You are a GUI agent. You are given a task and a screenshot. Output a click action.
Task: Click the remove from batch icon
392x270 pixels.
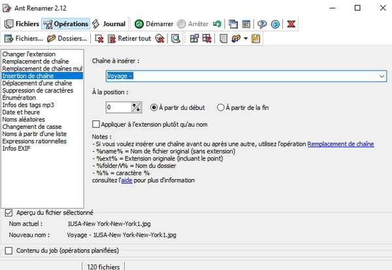click(207, 39)
